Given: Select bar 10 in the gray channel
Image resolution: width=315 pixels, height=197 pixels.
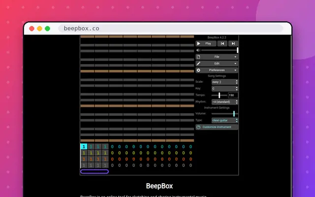Looking at the screenshot, I should 148,165.
